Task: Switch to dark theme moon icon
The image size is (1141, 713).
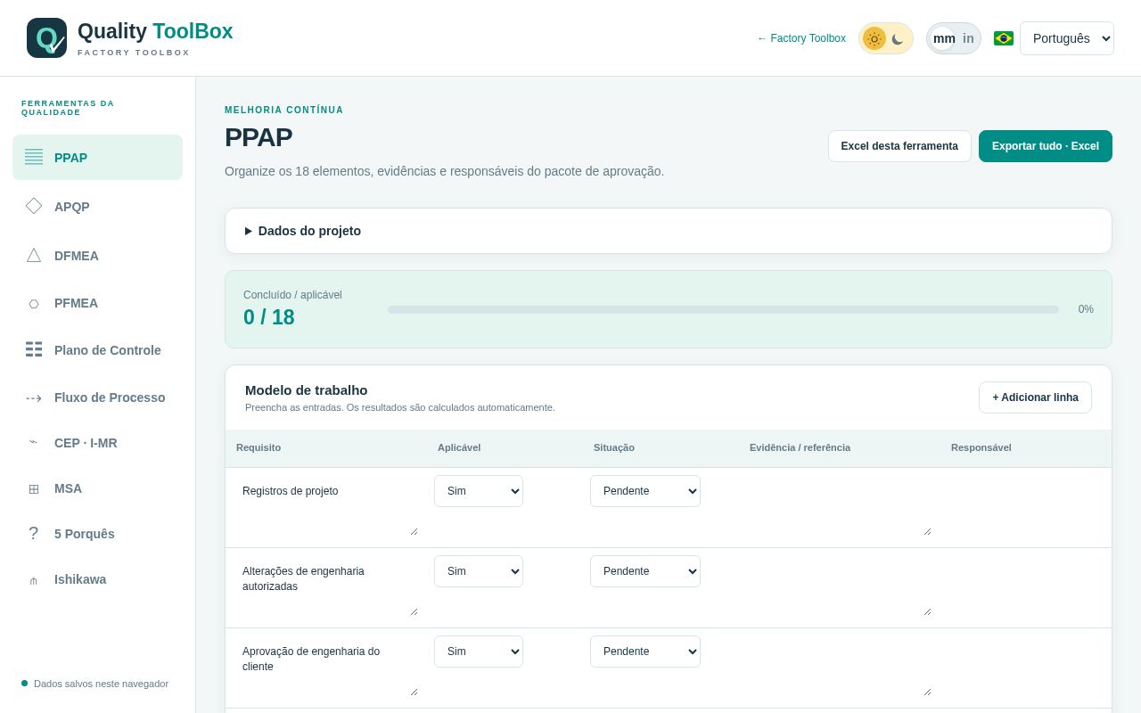Action: 898,38
